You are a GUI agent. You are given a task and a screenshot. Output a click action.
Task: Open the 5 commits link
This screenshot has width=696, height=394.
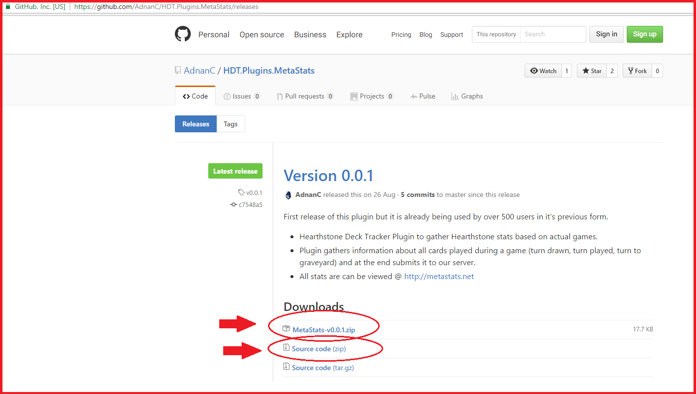(418, 195)
